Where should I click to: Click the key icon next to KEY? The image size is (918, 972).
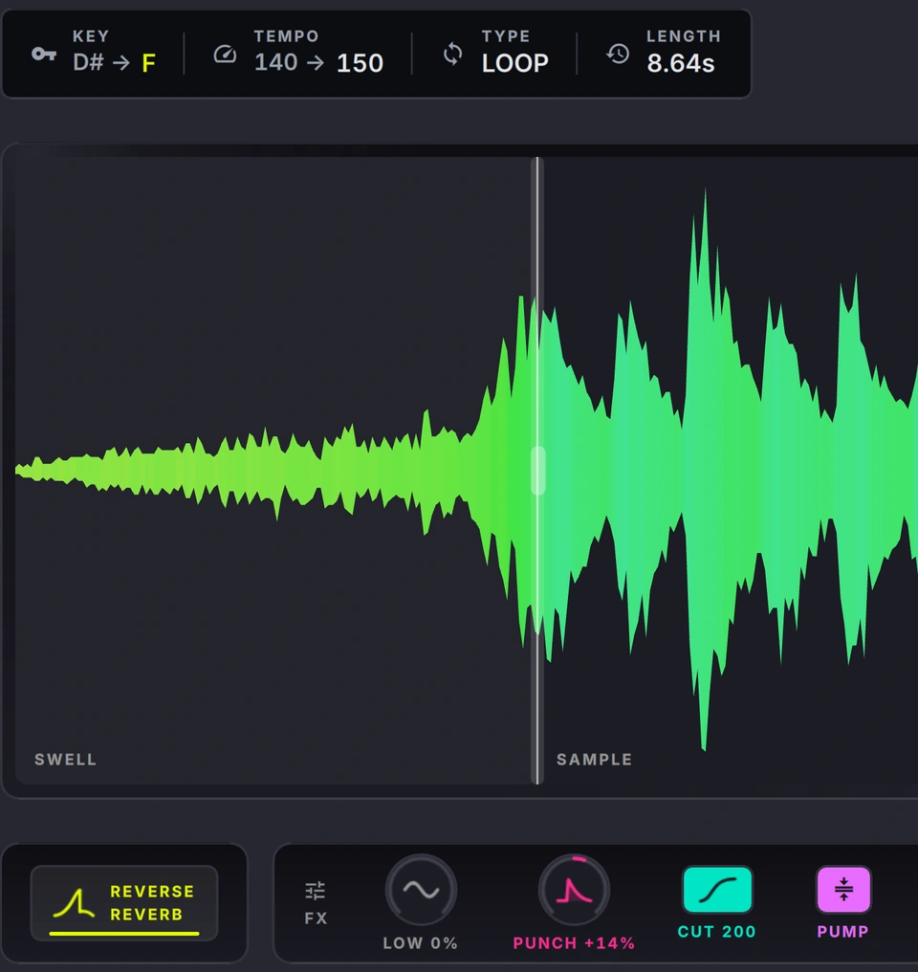pyautogui.click(x=44, y=55)
